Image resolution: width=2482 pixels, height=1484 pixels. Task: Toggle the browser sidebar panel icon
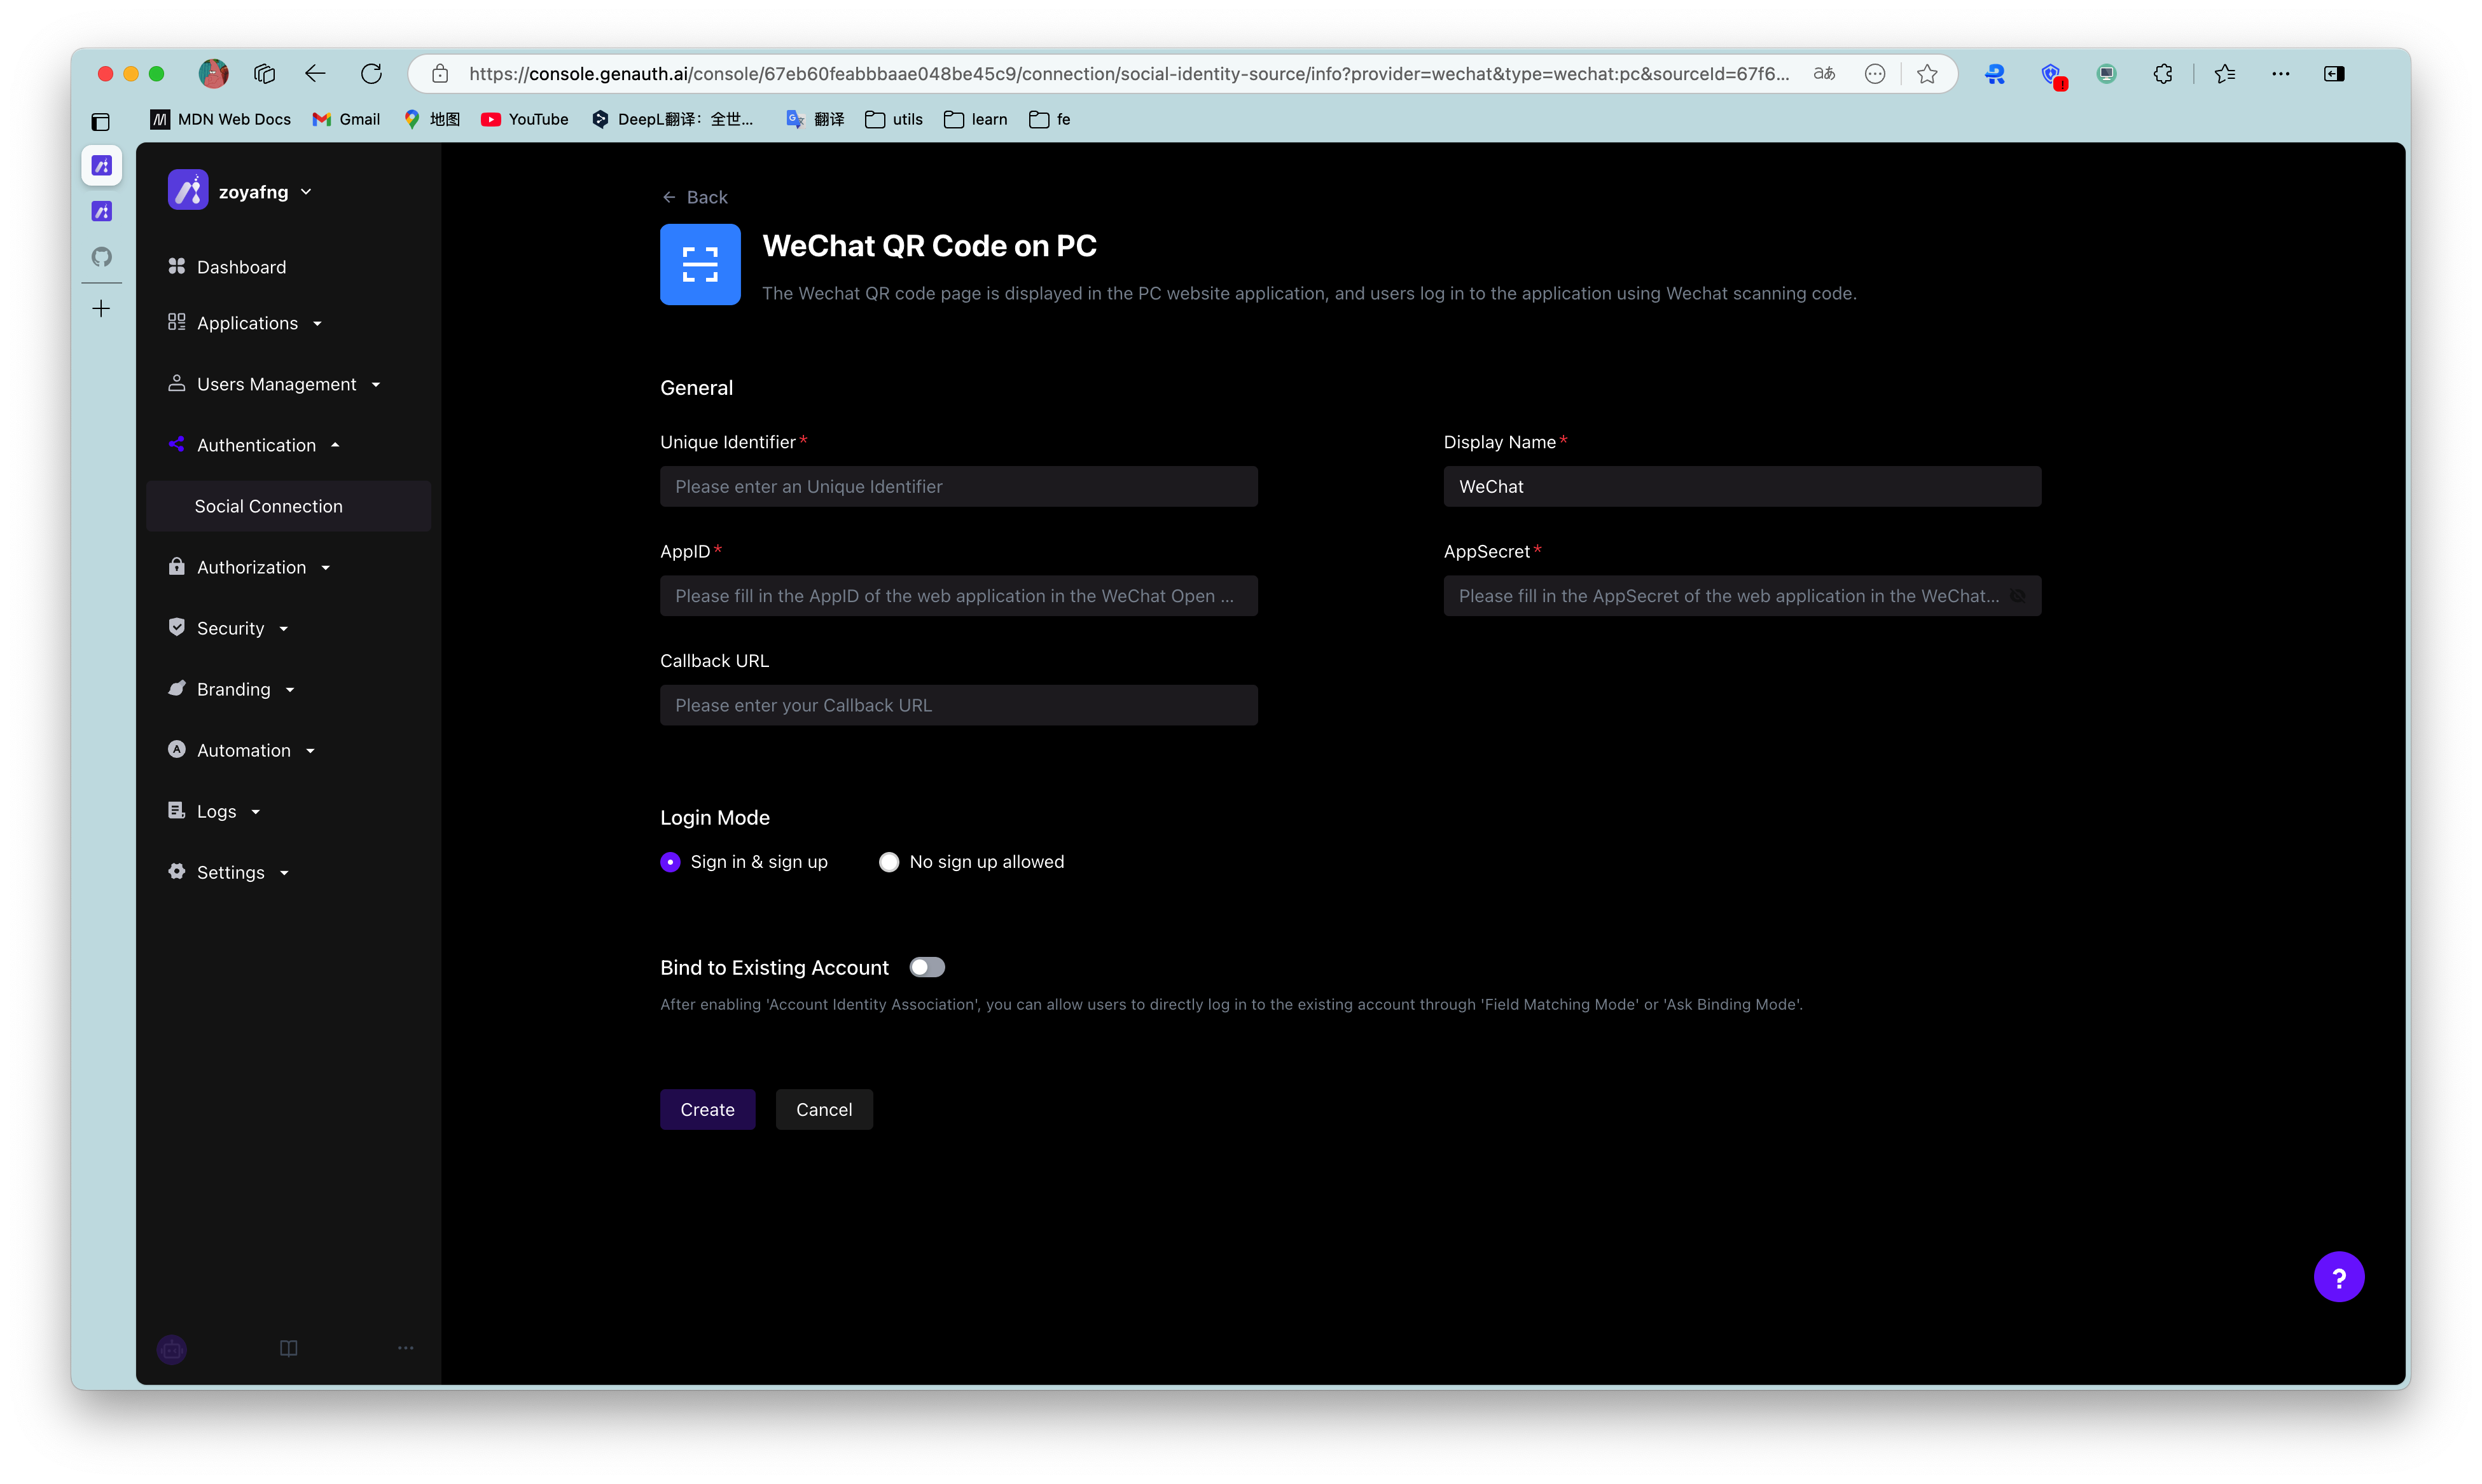[x=2334, y=73]
